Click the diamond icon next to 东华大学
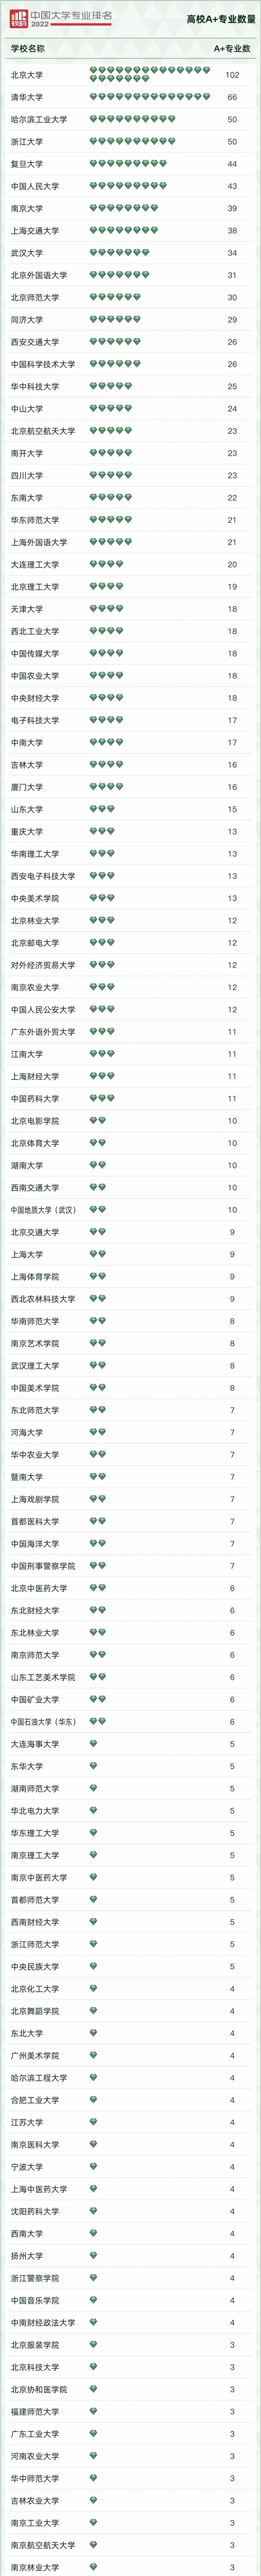 94,1766
